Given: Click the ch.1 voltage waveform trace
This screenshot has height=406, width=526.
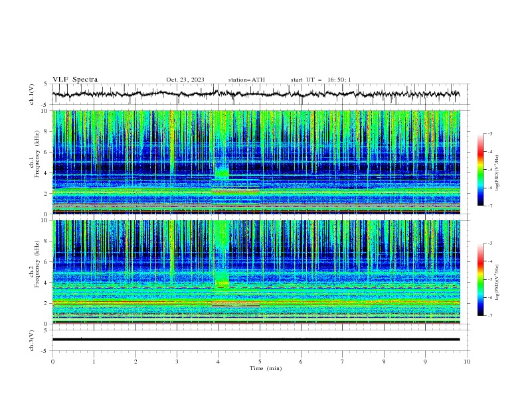Looking at the screenshot, I should coord(256,94).
